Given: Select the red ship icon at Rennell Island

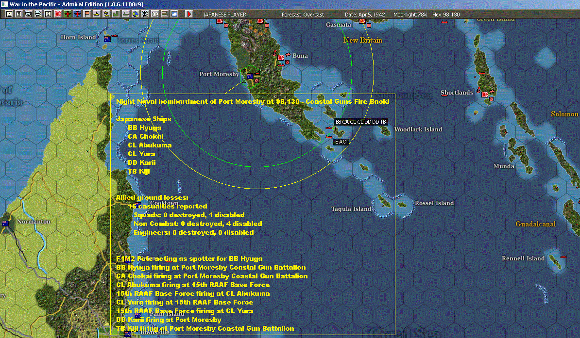Looking at the screenshot, I should click(x=563, y=257).
